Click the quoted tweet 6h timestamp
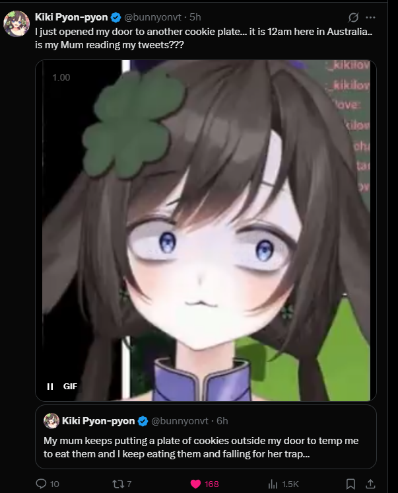Screen dimensions: 398x493 point(222,421)
